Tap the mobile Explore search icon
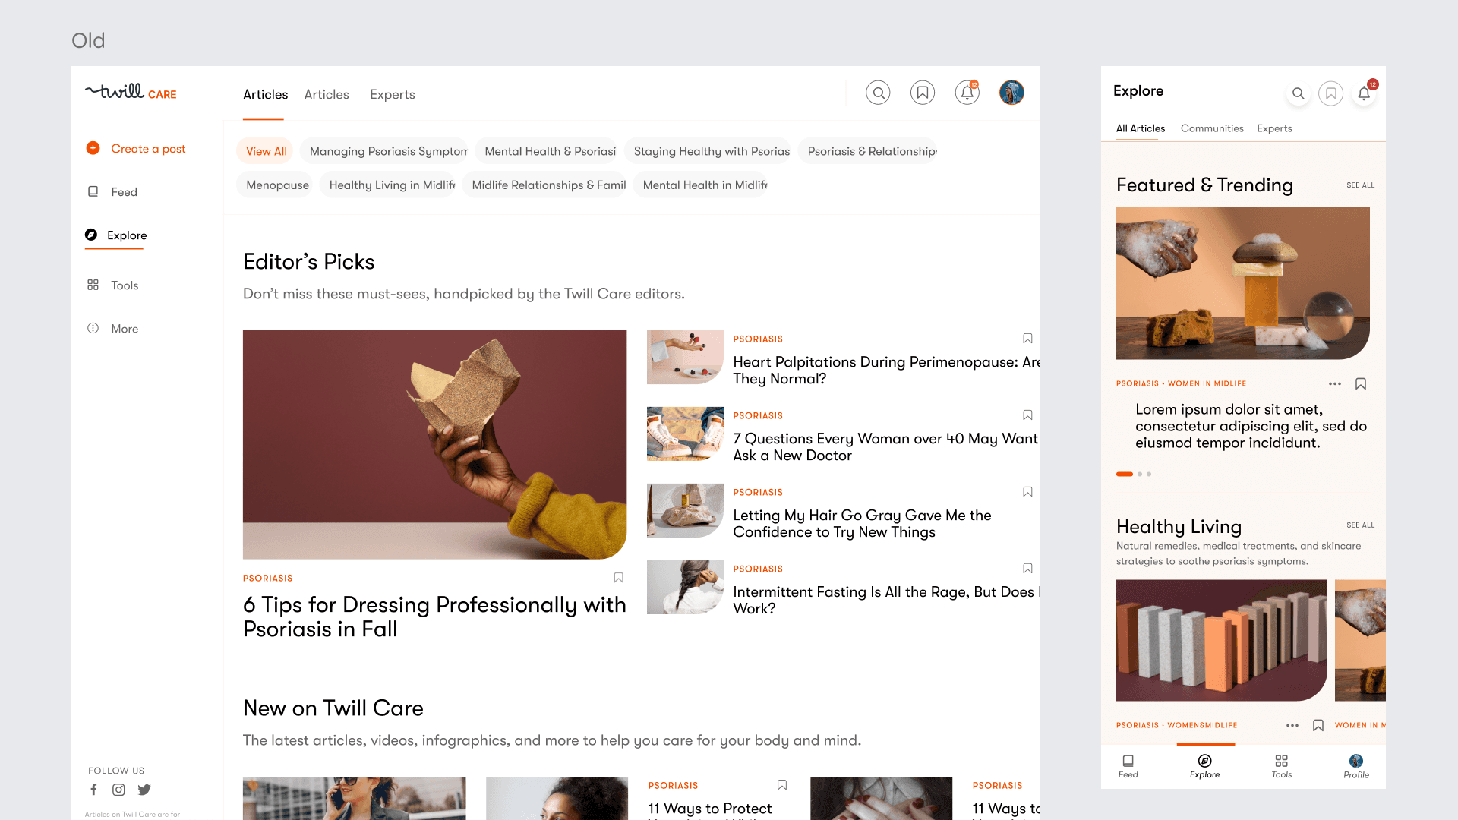This screenshot has height=820, width=1458. (1298, 93)
